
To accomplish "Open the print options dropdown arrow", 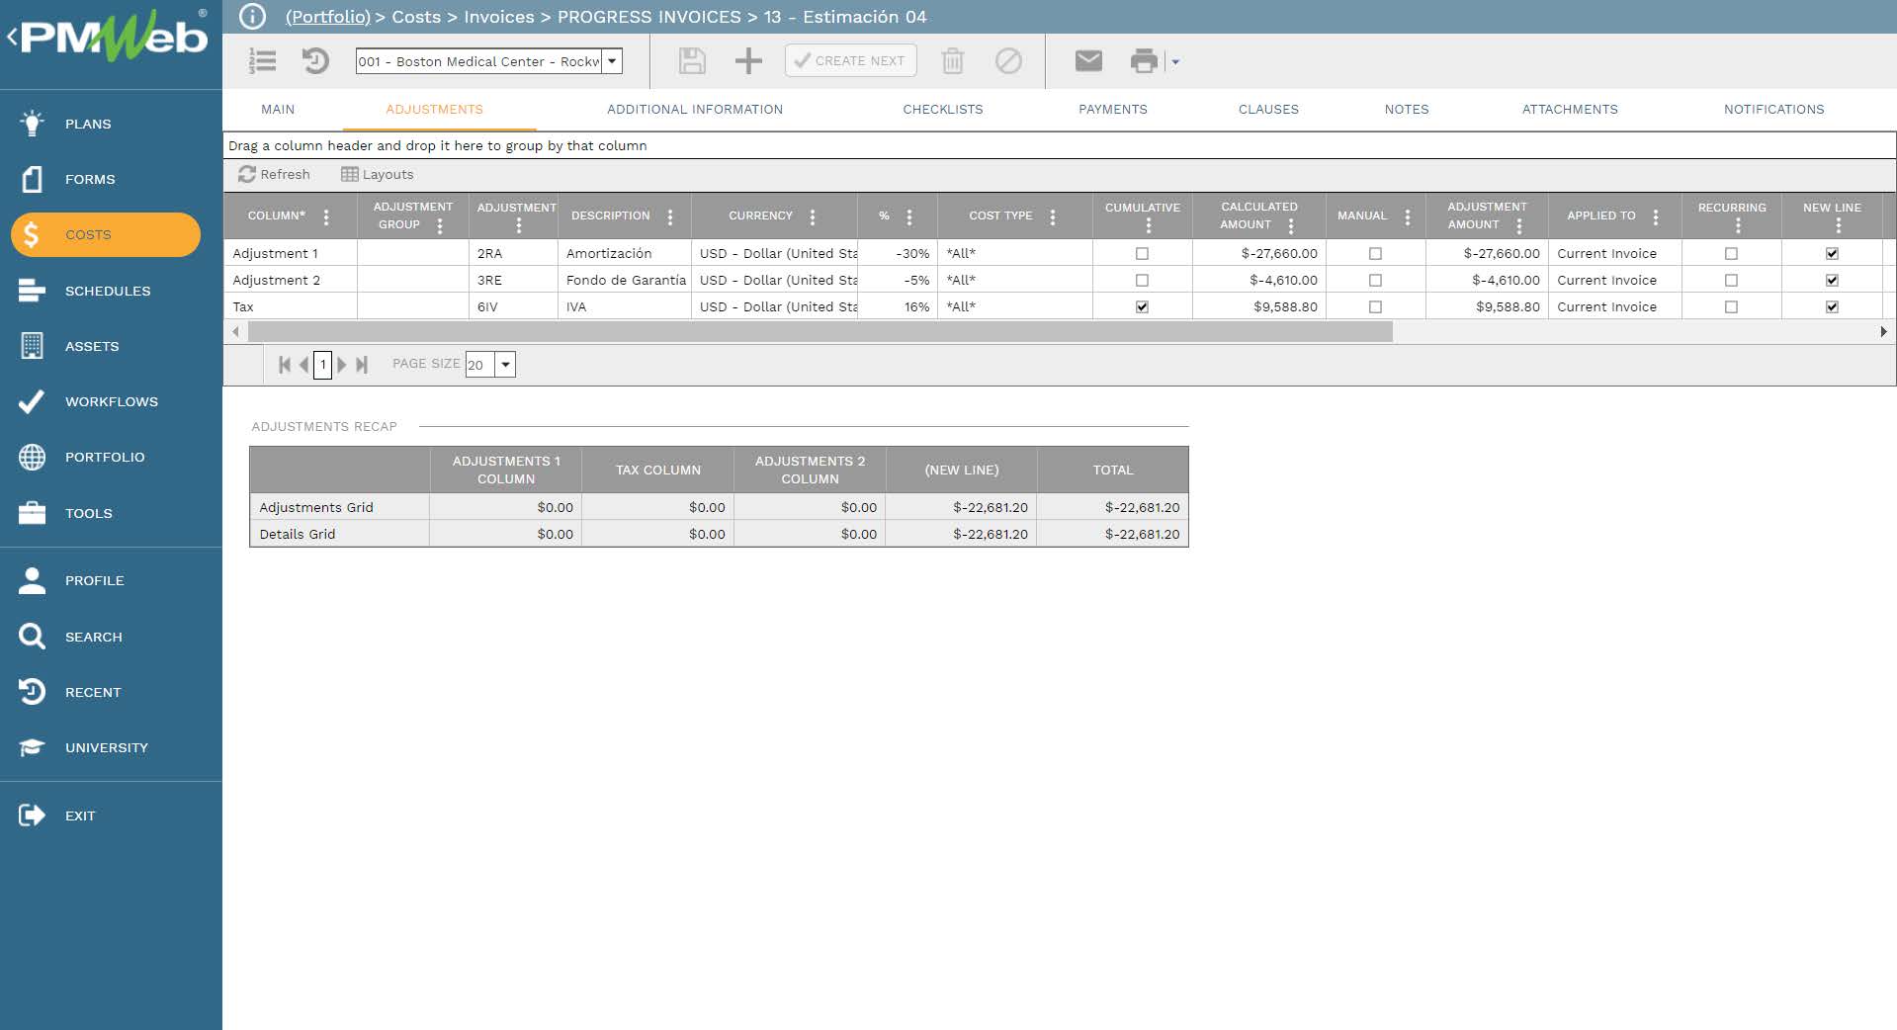I will click(x=1175, y=62).
